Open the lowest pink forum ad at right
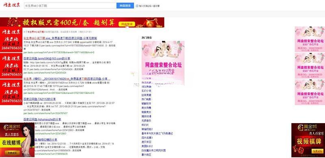The image size is (325, 158). click(310, 92)
